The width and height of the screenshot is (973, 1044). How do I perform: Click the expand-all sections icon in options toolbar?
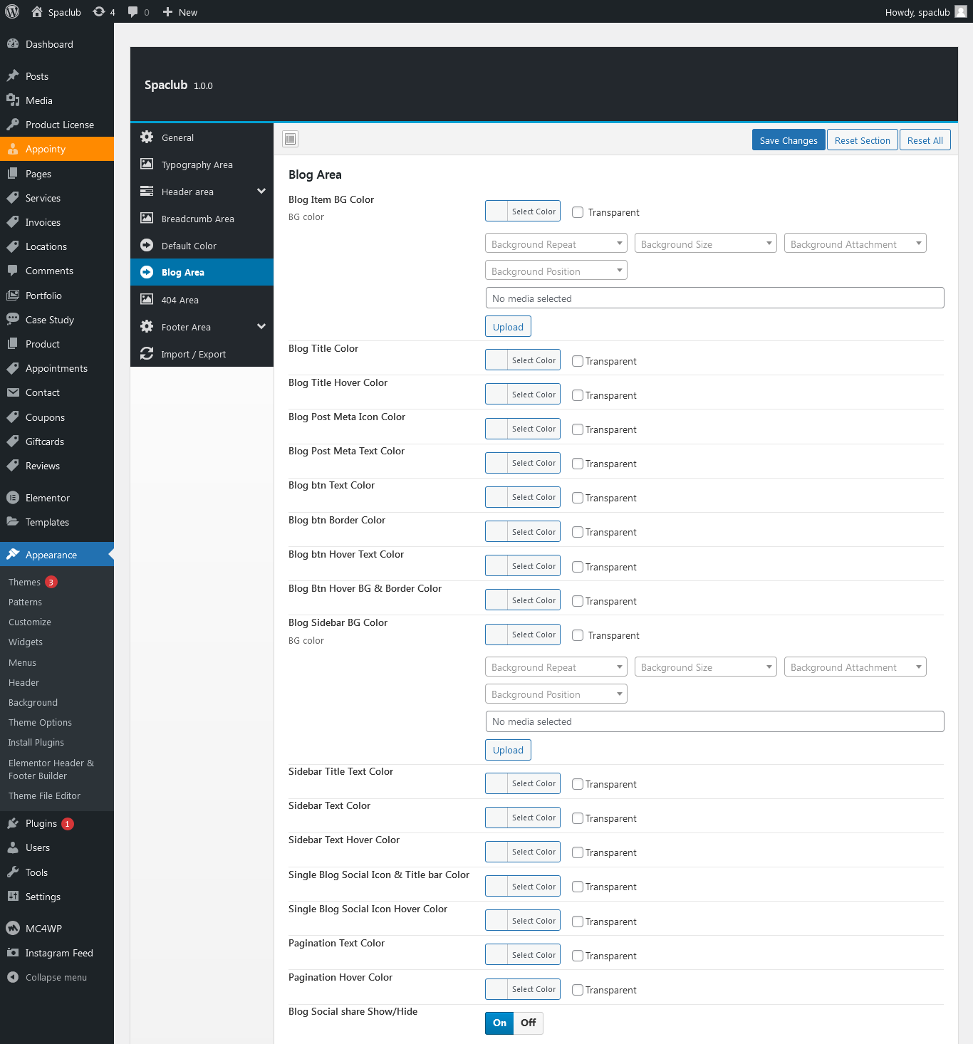pyautogui.click(x=290, y=139)
